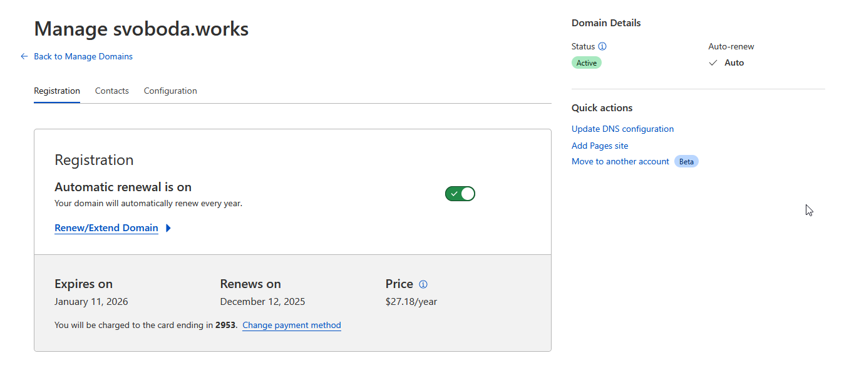Go to the Configuration tab
This screenshot has width=854, height=388.
[x=170, y=91]
